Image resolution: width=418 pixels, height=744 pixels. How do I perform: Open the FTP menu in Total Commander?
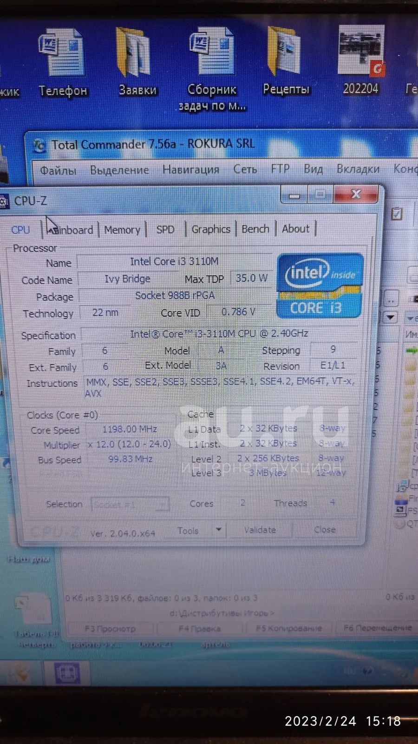click(x=280, y=168)
